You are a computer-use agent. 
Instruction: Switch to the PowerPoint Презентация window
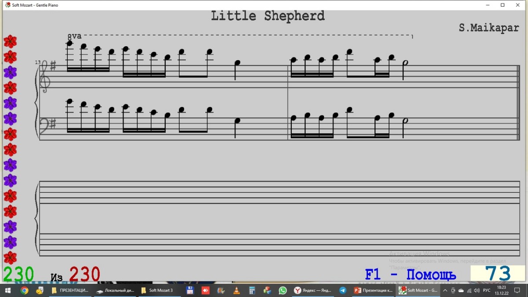[x=374, y=290]
